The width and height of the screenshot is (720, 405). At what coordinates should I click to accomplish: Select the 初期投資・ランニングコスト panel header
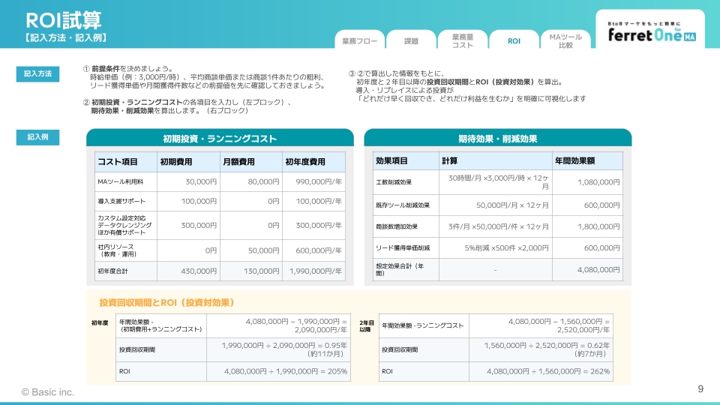click(220, 139)
